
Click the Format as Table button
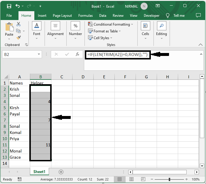pyautogui.click(x=104, y=31)
